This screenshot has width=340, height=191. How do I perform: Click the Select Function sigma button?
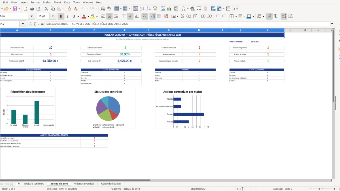tap(35, 24)
